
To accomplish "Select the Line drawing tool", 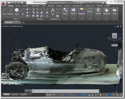I will click(x=4, y=11).
